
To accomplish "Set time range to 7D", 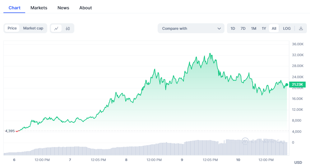I will [243, 28].
